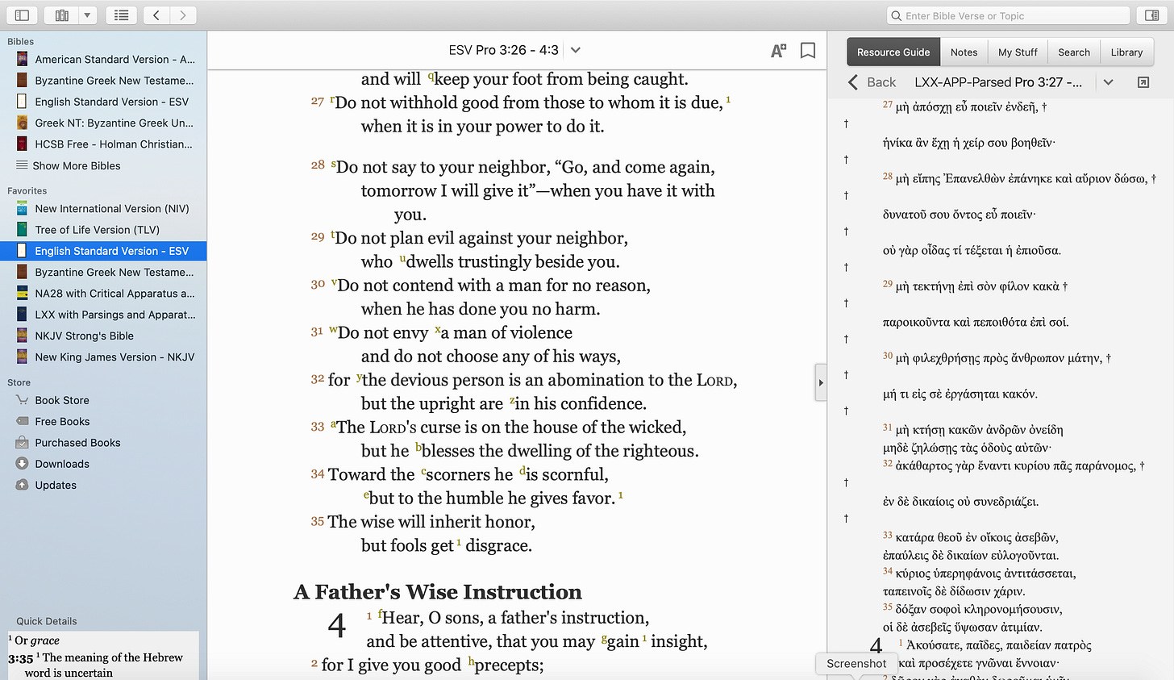
Task: Open the Downloads arrow icon
Action: 22,464
